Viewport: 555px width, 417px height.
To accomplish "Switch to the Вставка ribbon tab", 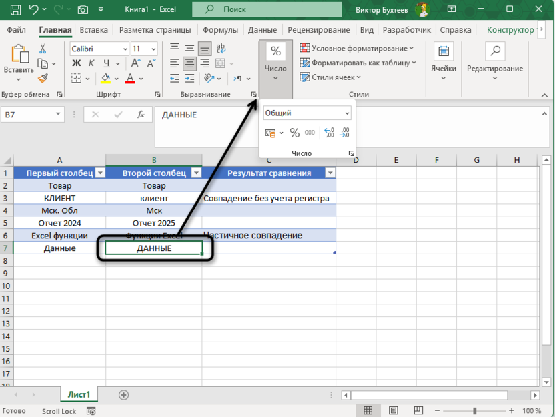I will [93, 30].
